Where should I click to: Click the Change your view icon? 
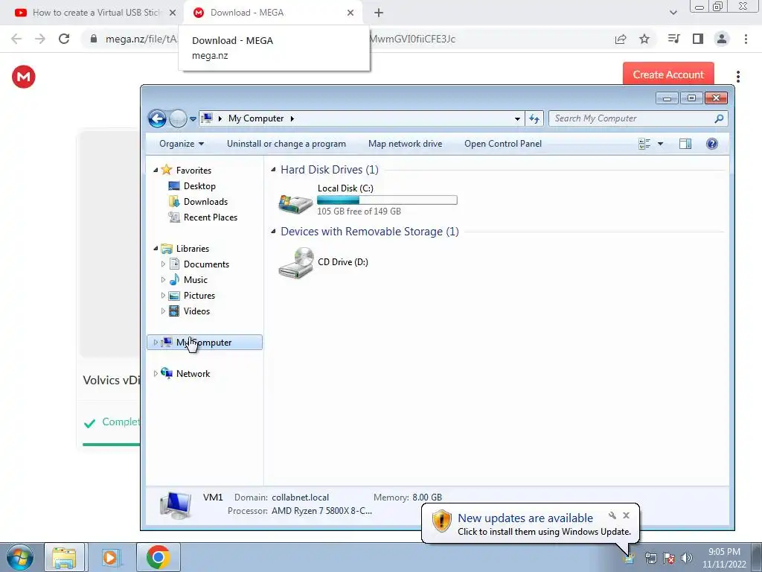644,144
